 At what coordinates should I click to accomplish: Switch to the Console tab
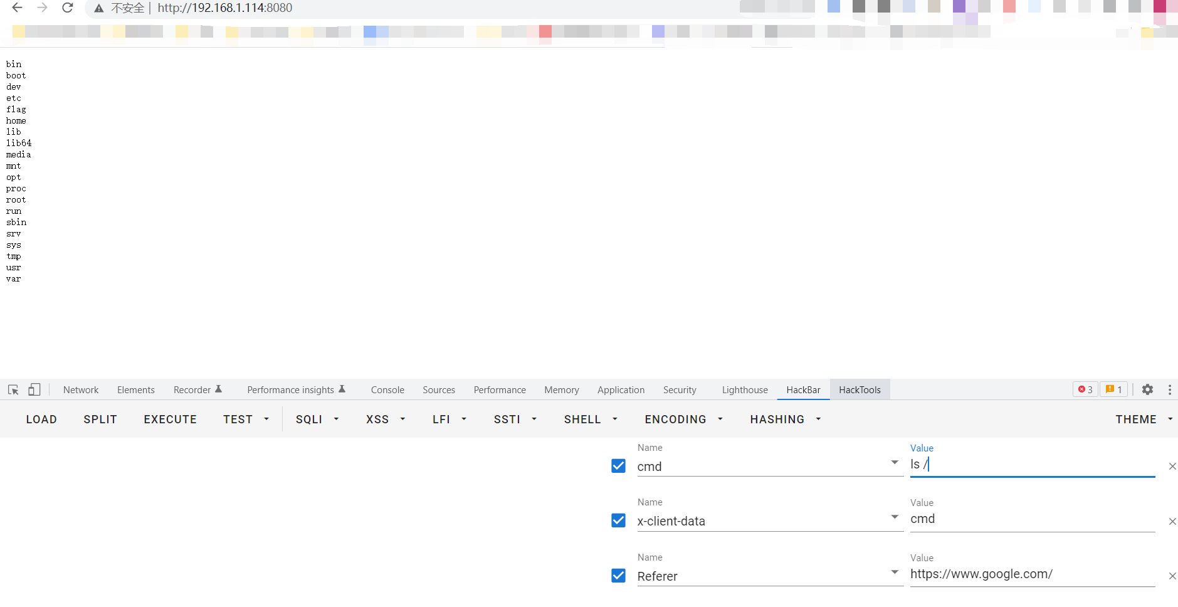387,389
